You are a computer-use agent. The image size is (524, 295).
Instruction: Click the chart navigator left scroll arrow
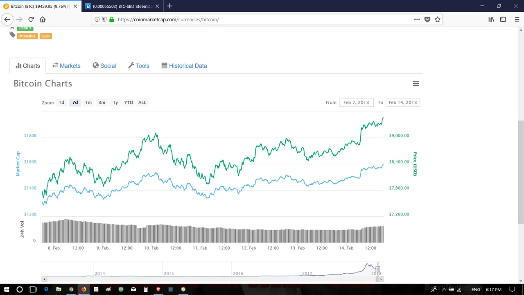[x=44, y=279]
